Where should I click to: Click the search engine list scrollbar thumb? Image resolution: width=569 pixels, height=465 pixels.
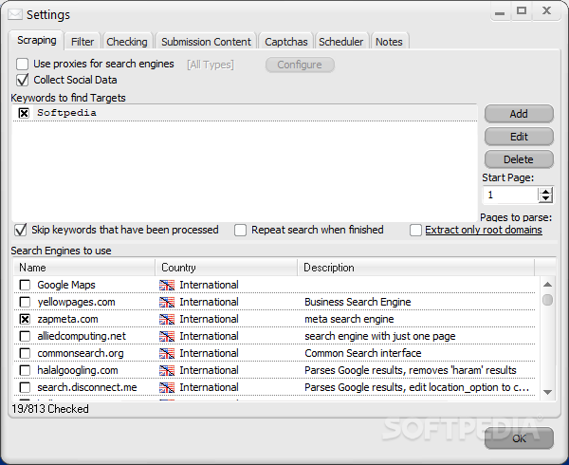pos(547,300)
